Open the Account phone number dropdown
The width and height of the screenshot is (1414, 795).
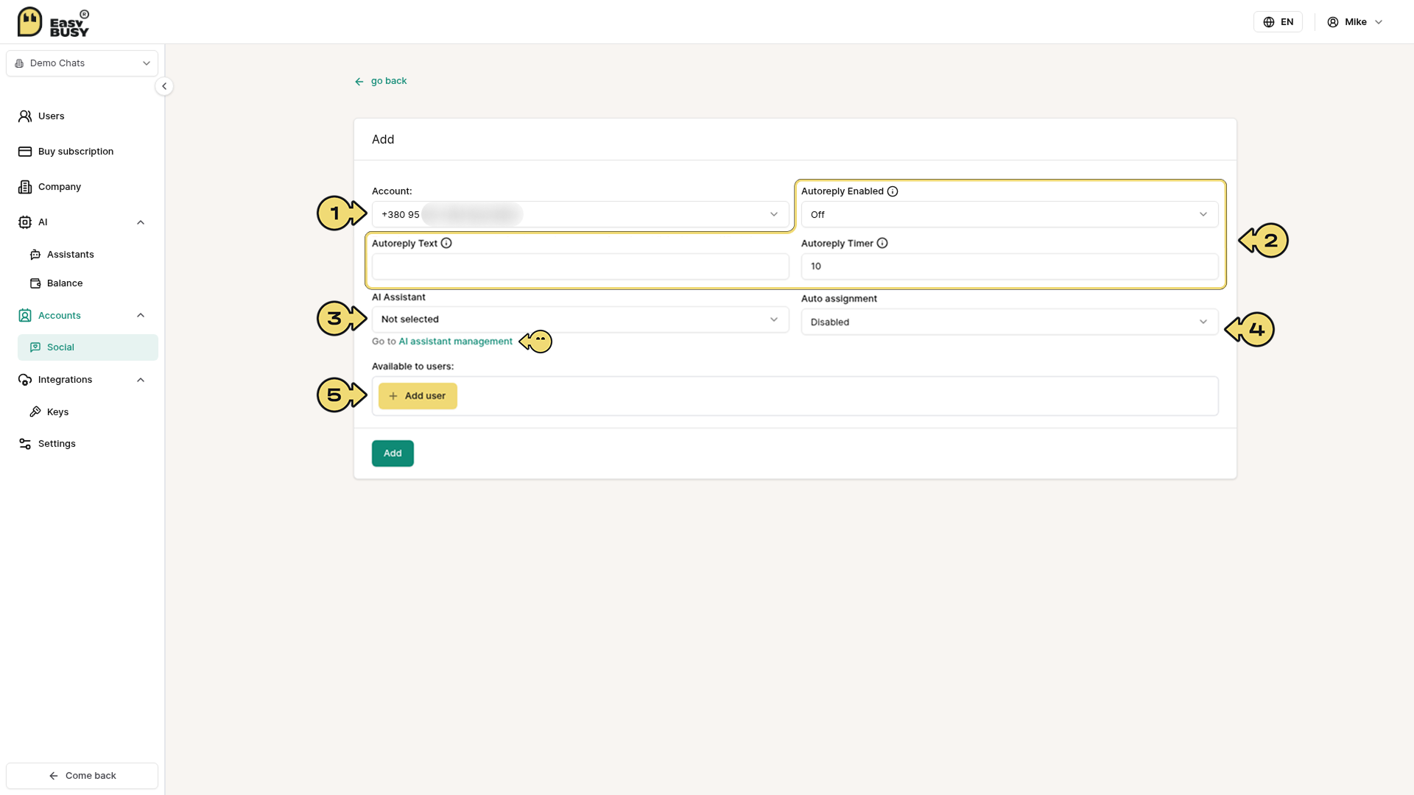click(580, 215)
